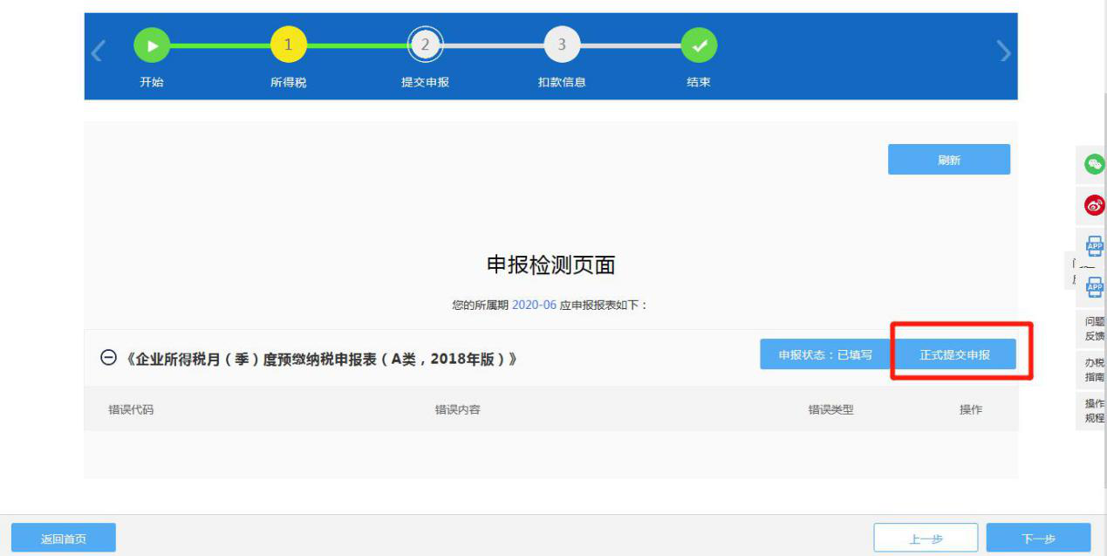The image size is (1107, 556).
Task: Click the WeChat icon in sidebar
Action: [1094, 163]
